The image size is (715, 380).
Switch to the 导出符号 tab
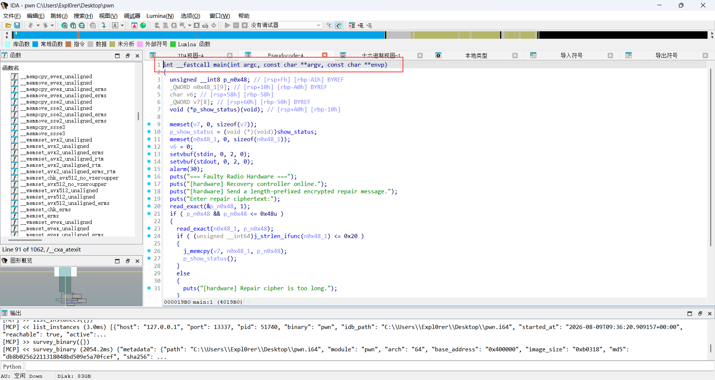pyautogui.click(x=666, y=56)
